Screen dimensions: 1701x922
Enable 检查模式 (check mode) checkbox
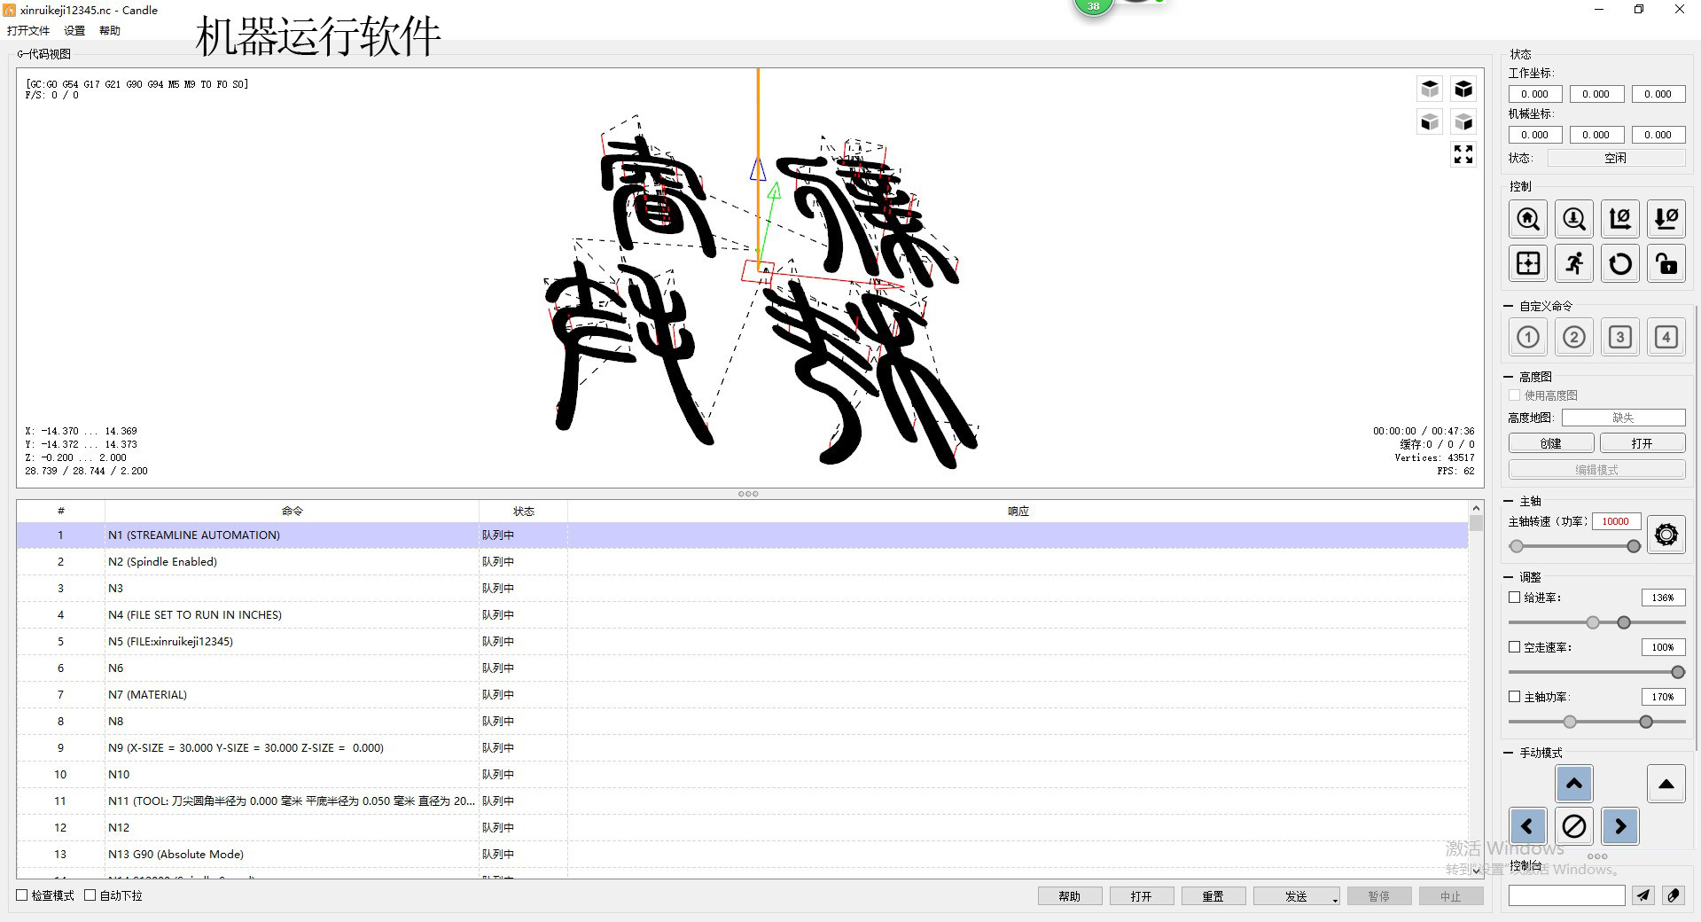click(x=22, y=895)
